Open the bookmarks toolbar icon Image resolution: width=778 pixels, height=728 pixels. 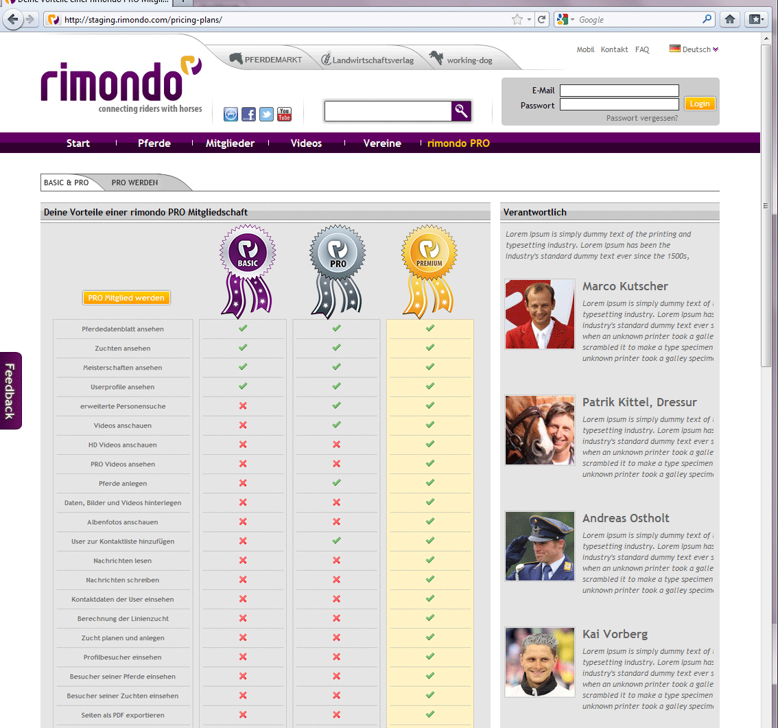756,19
